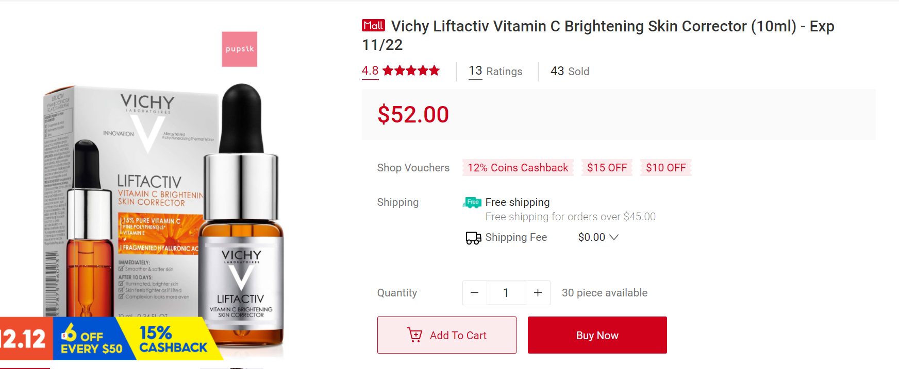Click the Add To Cart button

447,335
